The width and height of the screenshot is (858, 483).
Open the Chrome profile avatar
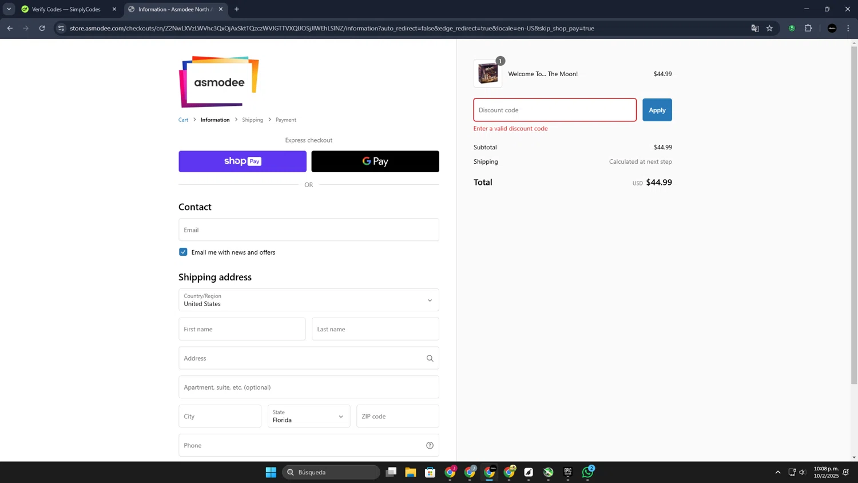click(832, 28)
